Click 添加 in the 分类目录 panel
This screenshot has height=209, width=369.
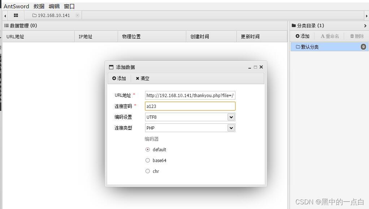click(303, 36)
